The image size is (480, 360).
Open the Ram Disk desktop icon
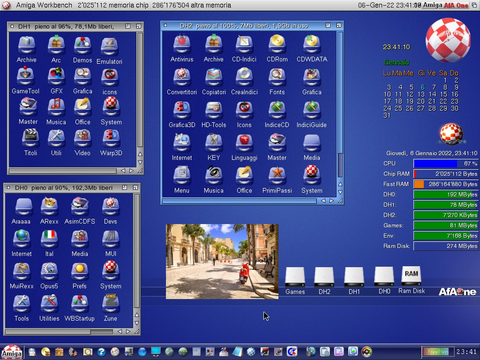click(x=411, y=277)
